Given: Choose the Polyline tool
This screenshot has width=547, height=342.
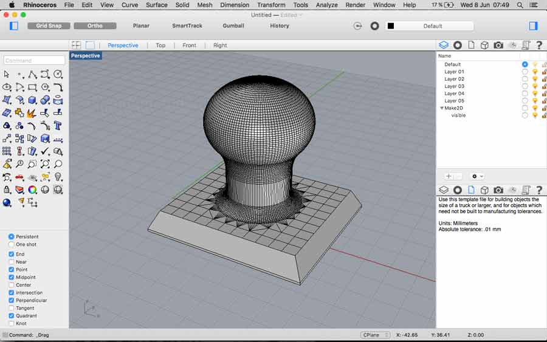Looking at the screenshot, I should [x=32, y=74].
